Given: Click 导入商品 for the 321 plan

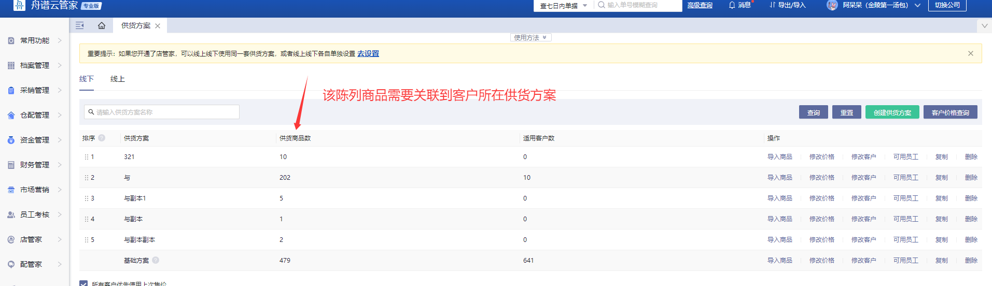Looking at the screenshot, I should 779,157.
